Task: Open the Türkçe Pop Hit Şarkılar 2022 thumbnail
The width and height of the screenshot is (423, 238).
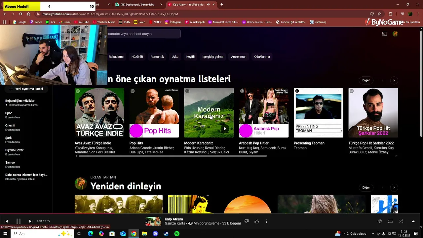Action: point(373,113)
